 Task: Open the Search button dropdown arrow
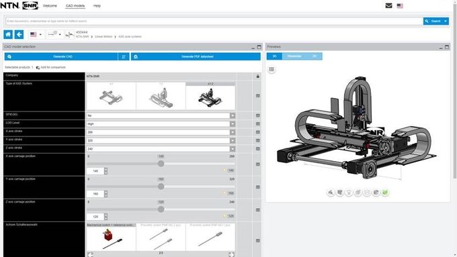(446, 21)
